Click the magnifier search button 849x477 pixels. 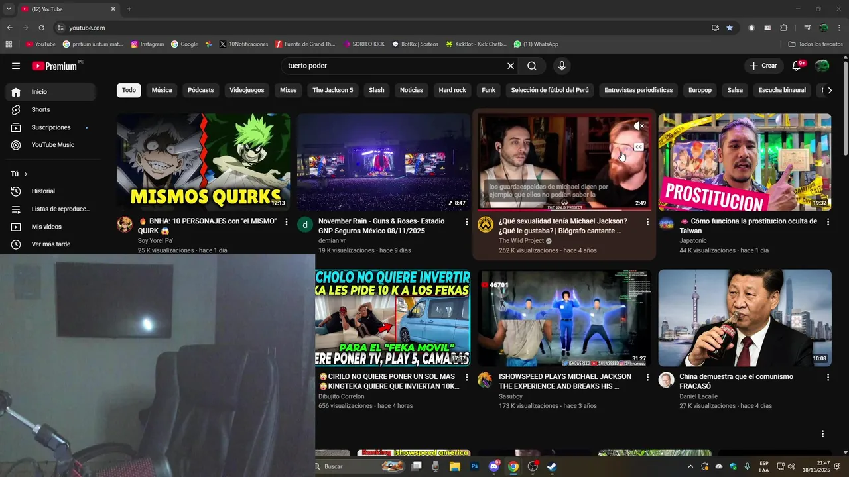532,66
